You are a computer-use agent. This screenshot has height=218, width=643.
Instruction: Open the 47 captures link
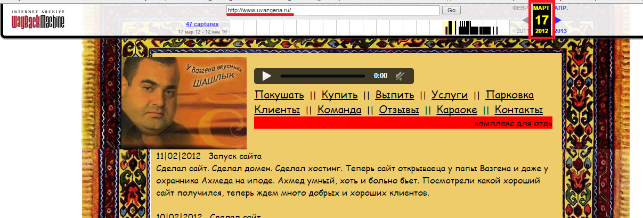[x=202, y=24]
